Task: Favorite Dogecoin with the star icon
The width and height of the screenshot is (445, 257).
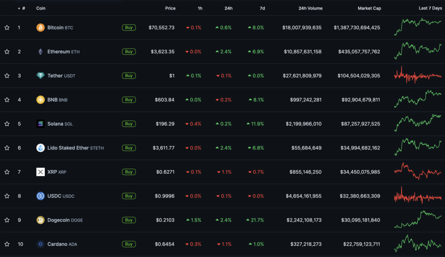Action: [7, 220]
